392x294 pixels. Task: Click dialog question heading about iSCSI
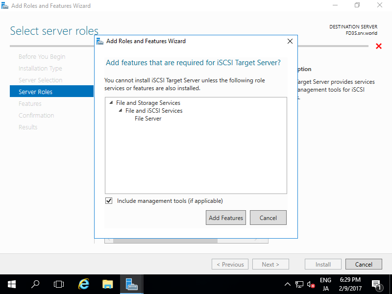pos(193,63)
